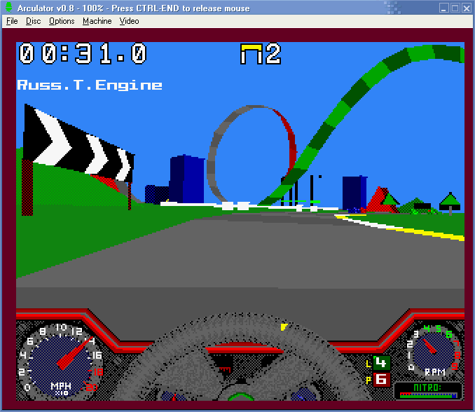Expand the Machine menu
This screenshot has width=475, height=412.
click(x=97, y=21)
